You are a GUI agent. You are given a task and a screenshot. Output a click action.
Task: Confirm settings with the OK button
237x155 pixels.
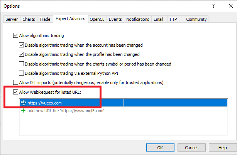(160, 147)
